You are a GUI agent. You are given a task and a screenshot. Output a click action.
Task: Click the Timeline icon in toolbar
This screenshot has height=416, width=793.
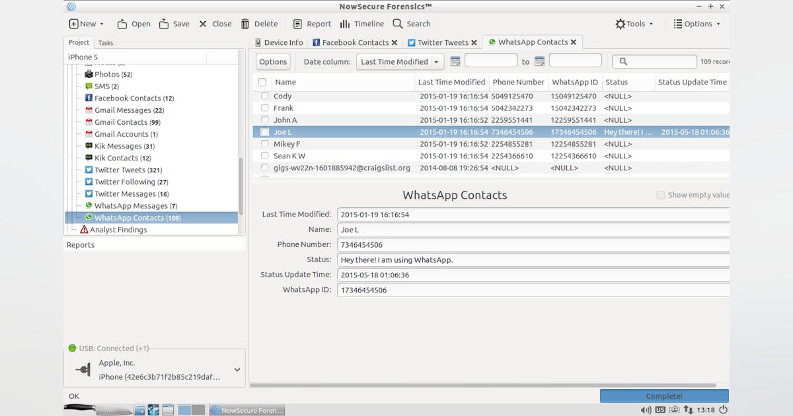(x=345, y=24)
